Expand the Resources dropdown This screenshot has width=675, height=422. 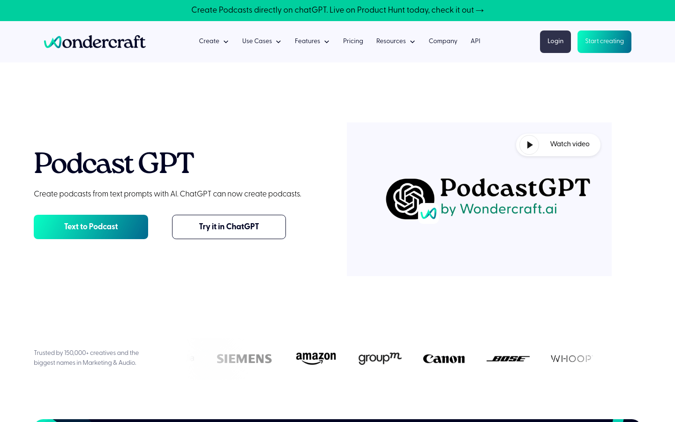click(396, 41)
